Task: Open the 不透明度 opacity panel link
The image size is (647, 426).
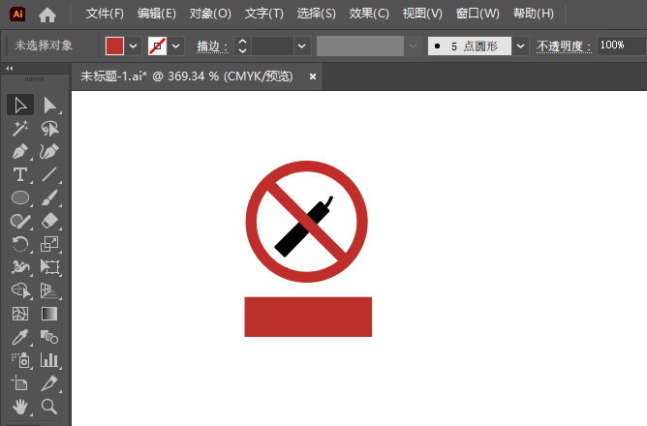Action: 564,46
